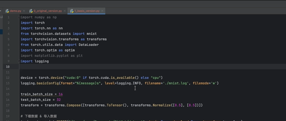Viewport: 286px width, 121px height.
Task: Click the word "mnist" on line 4
Action: pyautogui.click(x=92, y=34)
